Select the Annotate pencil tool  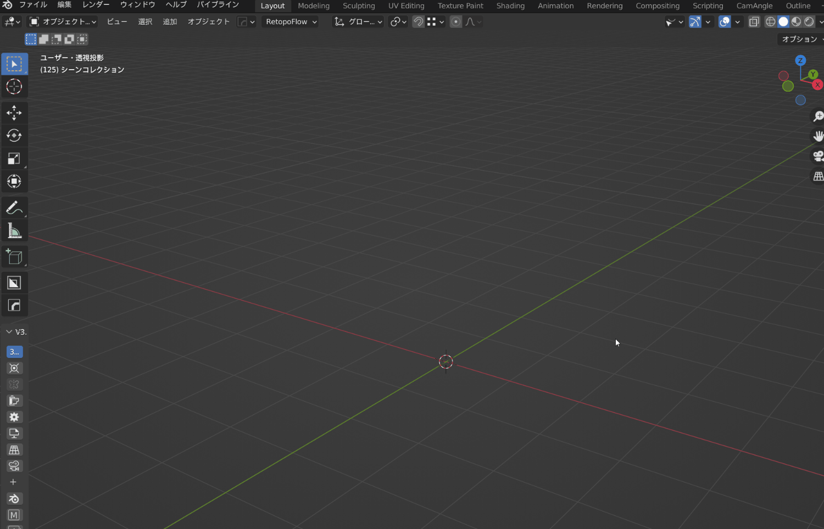[14, 208]
